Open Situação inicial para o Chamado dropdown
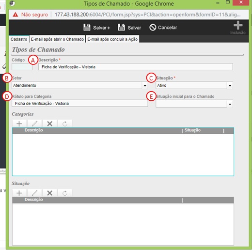This screenshot has height=250, width=252. (x=230, y=104)
